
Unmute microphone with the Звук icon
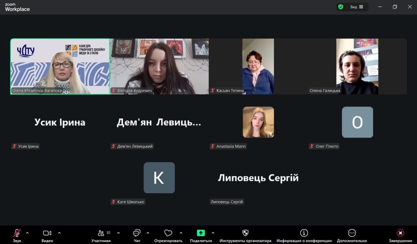click(x=17, y=233)
